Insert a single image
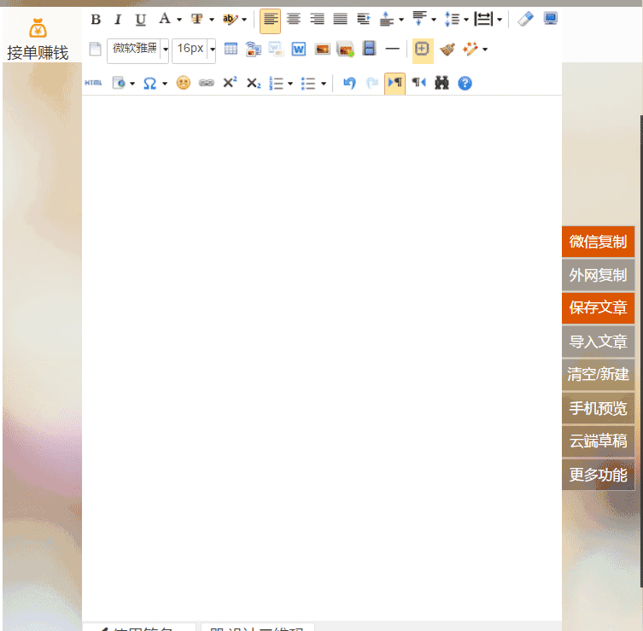Viewport: 643px width, 631px height. [322, 50]
